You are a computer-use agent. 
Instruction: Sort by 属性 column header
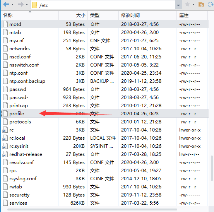(x=192, y=15)
